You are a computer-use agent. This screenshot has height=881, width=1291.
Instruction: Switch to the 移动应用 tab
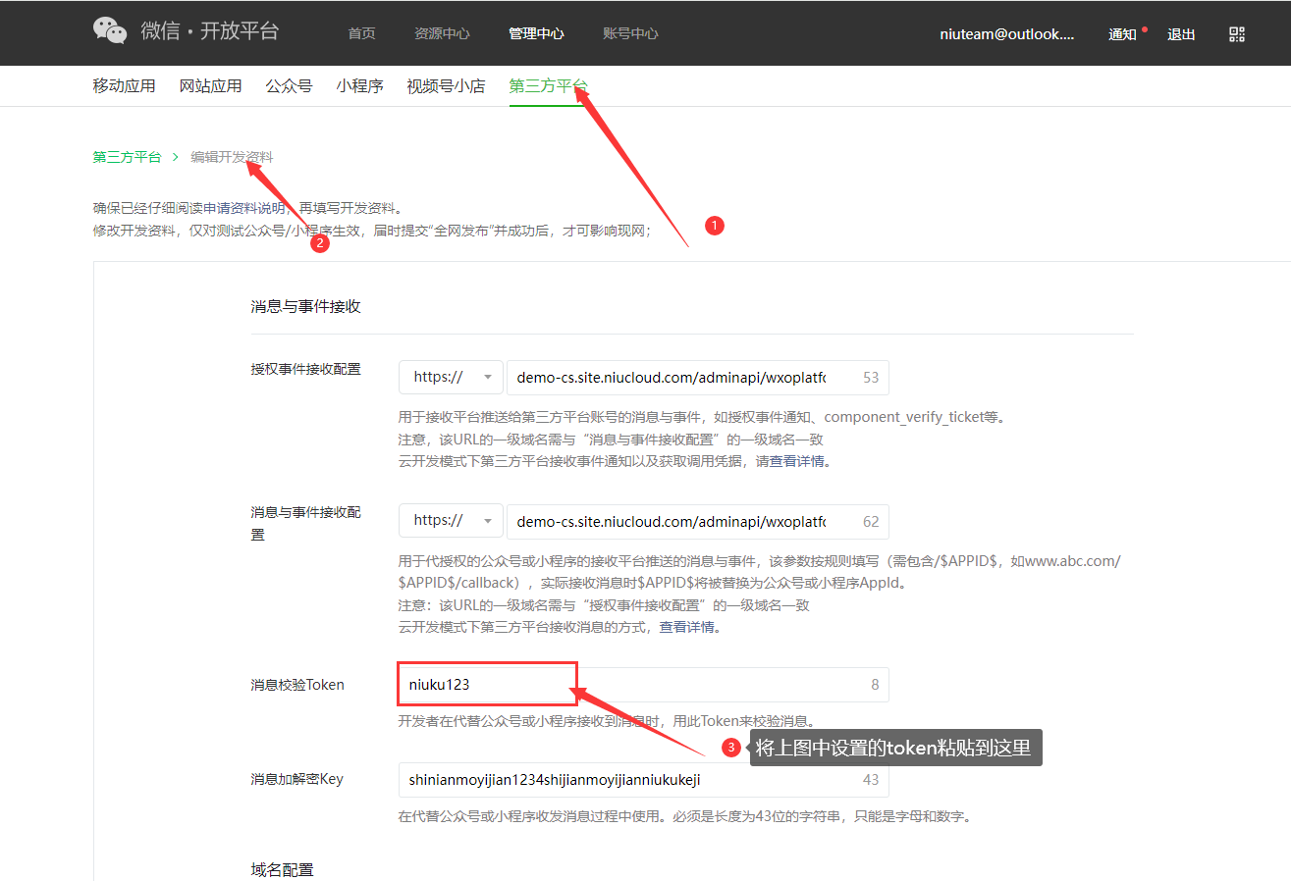coord(124,86)
